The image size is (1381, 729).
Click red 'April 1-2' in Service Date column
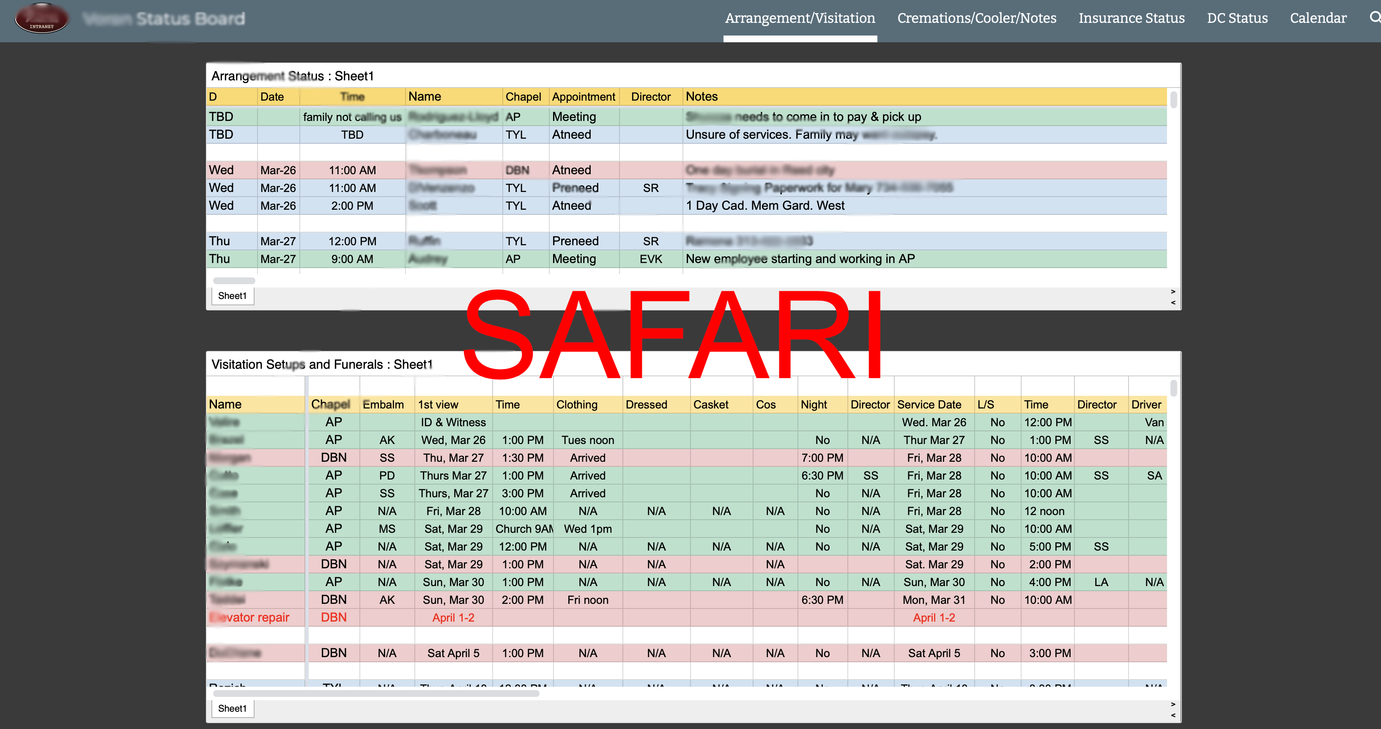(934, 617)
